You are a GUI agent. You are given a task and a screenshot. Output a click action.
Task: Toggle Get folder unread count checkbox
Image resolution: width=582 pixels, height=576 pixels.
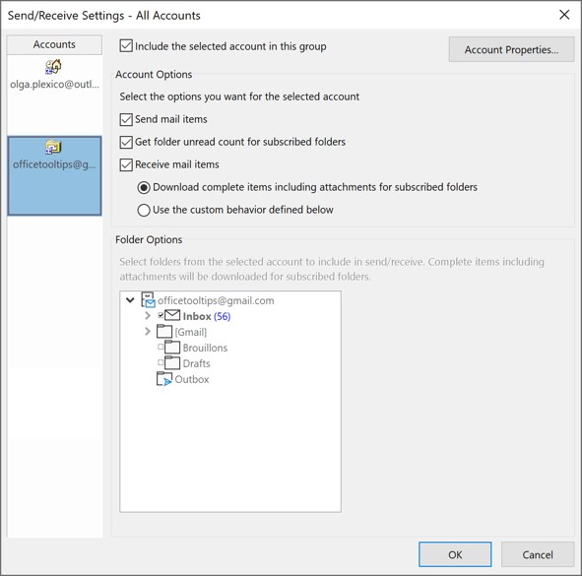[126, 142]
